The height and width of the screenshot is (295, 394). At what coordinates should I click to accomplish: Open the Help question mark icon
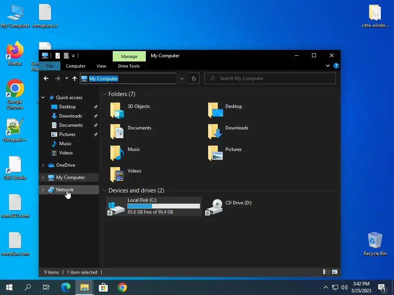tap(336, 66)
